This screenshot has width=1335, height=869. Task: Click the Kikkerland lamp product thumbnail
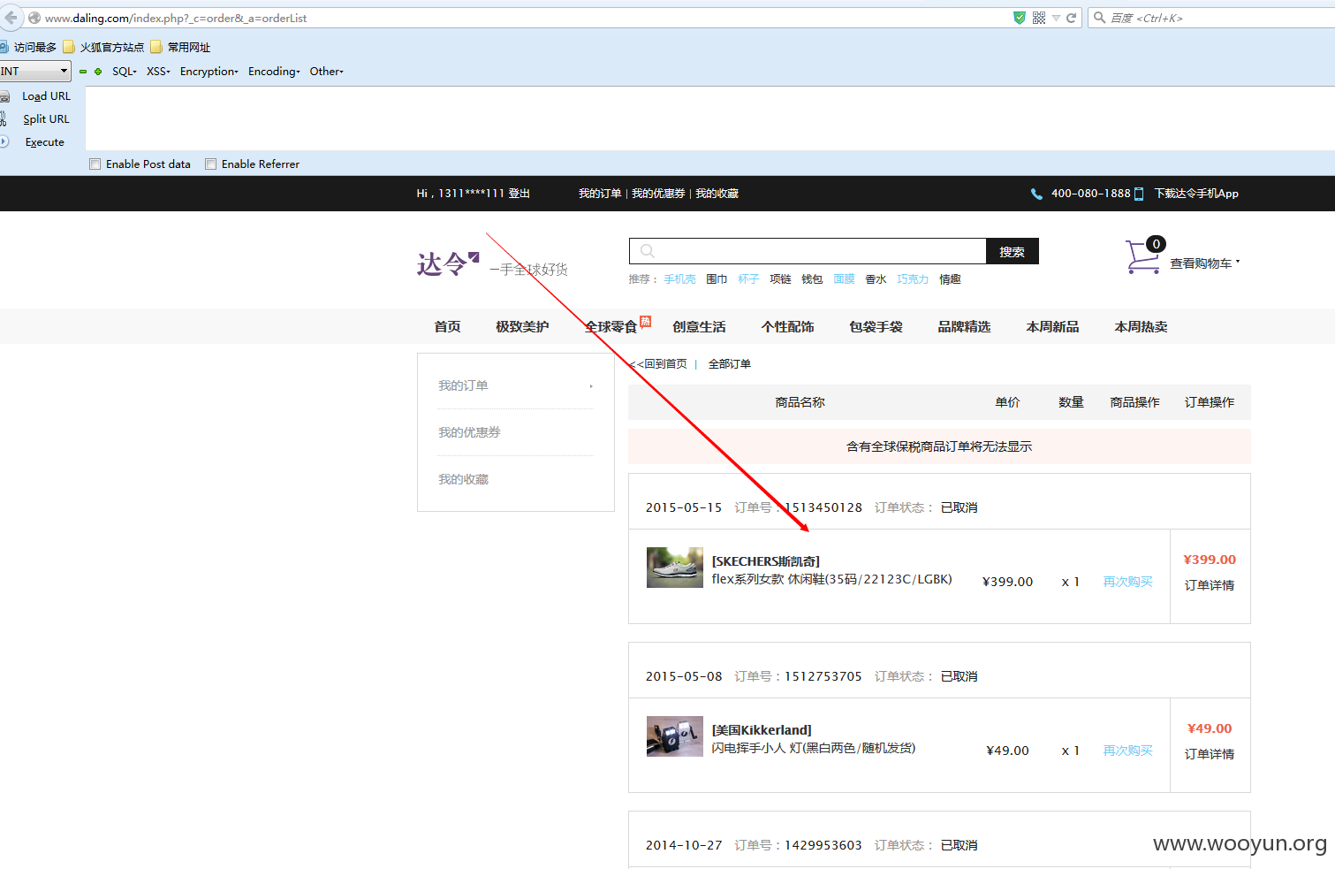(x=674, y=736)
